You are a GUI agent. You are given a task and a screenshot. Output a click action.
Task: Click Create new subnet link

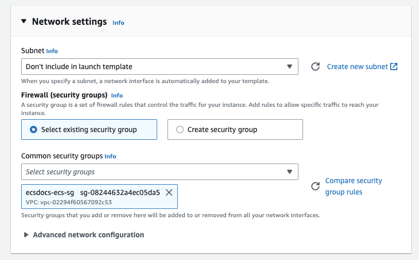pos(357,67)
